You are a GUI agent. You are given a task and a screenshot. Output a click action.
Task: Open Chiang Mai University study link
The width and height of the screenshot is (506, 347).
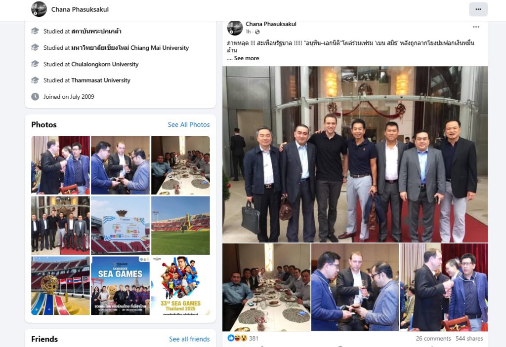[x=130, y=48]
